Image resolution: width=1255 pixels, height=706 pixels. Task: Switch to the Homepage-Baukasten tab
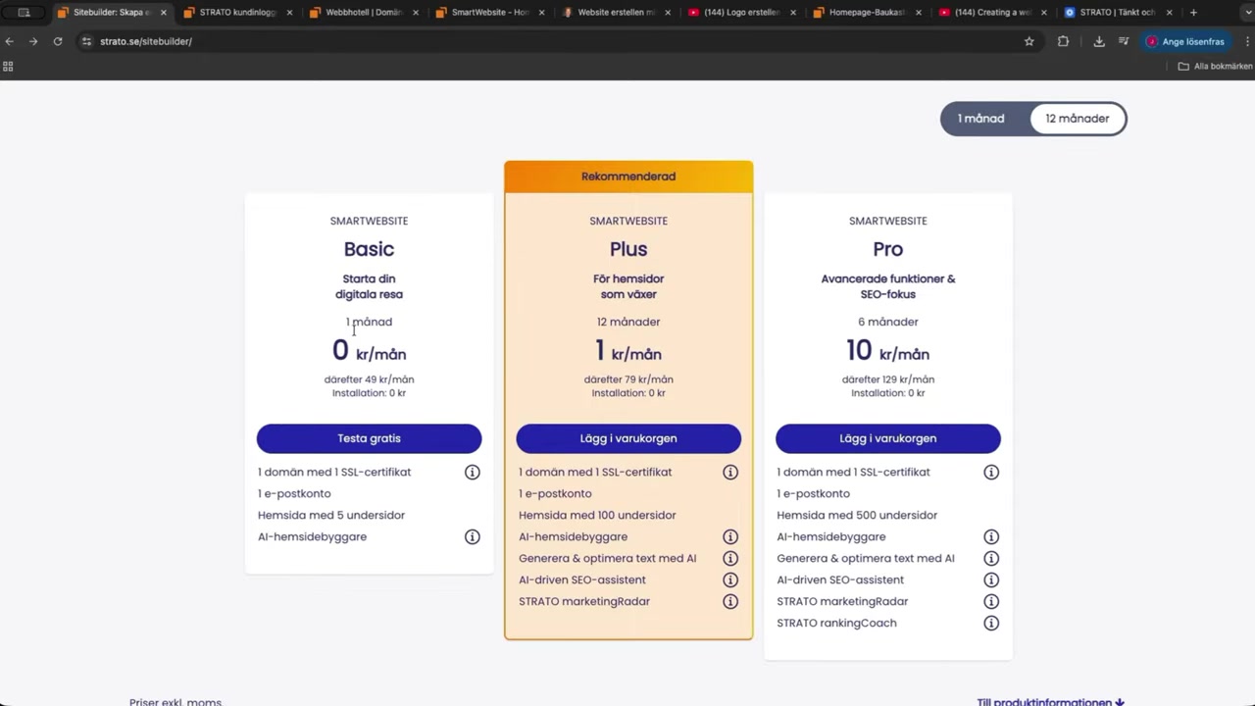pyautogui.click(x=866, y=13)
